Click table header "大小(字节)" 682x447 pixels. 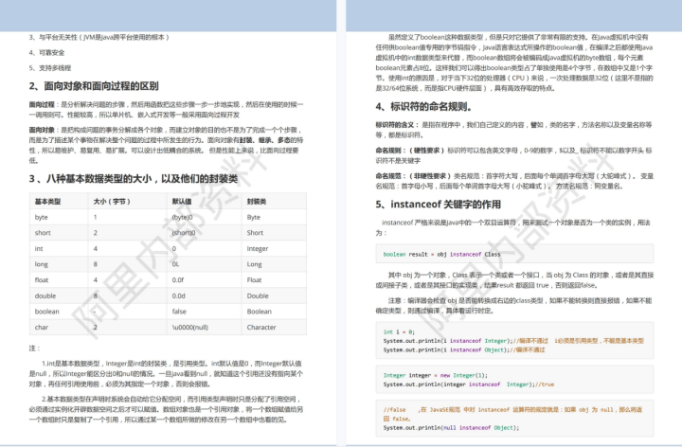(x=112, y=202)
